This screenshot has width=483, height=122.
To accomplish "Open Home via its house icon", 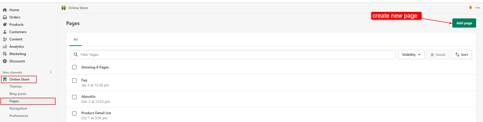I will (5, 10).
